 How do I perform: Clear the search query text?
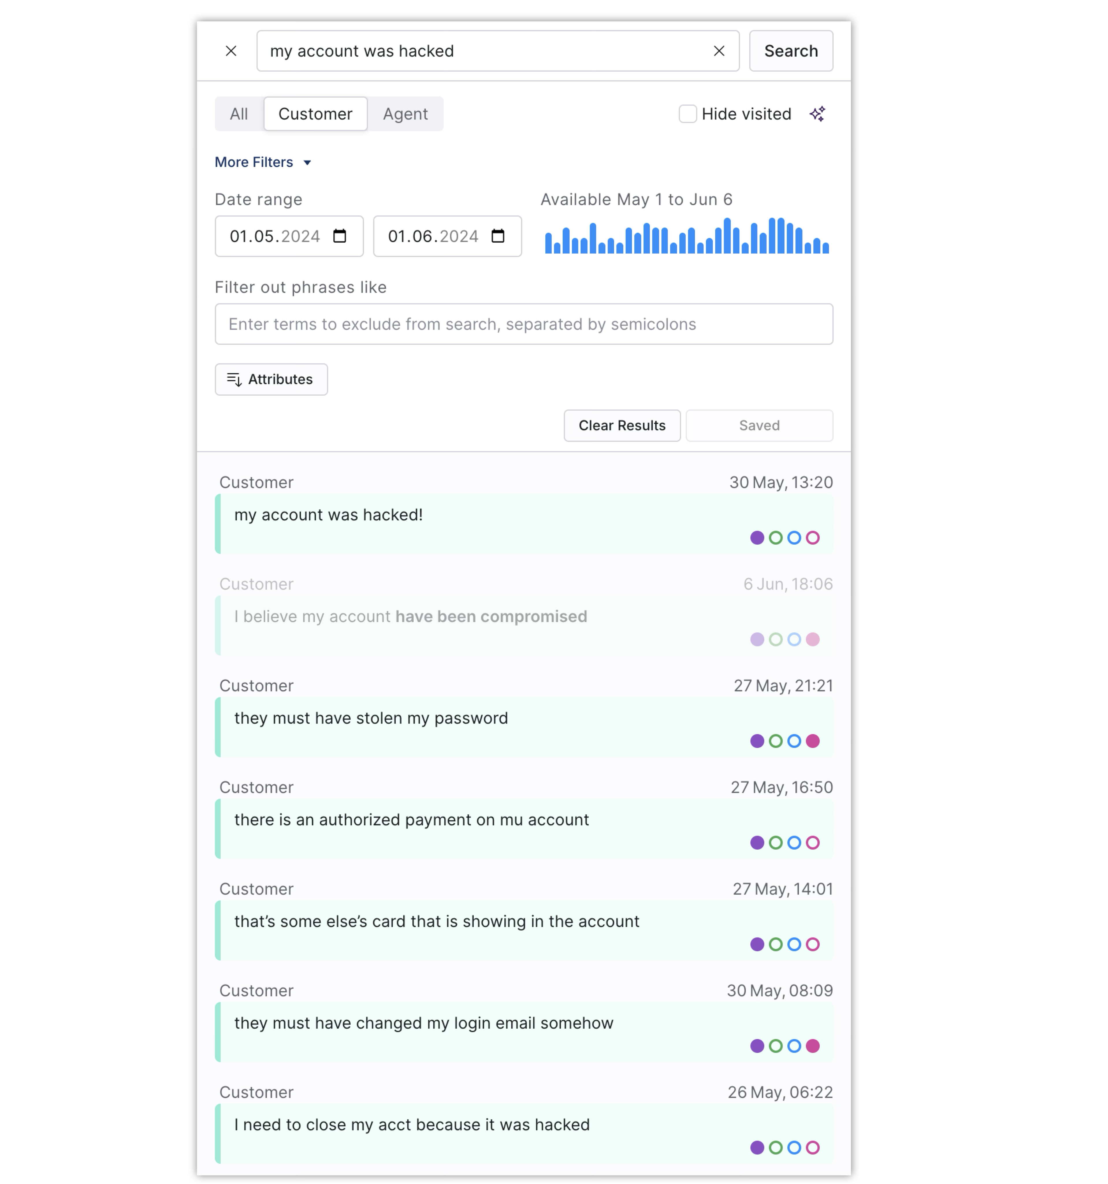tap(719, 51)
